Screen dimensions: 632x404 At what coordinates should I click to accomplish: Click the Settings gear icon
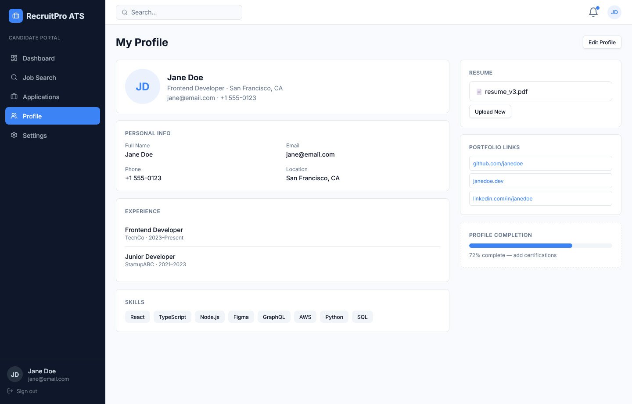coord(14,135)
